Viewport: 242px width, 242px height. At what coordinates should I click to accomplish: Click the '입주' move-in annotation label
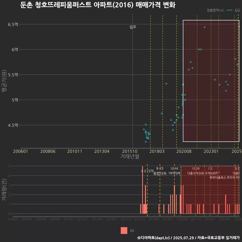pyautogui.click(x=133, y=27)
